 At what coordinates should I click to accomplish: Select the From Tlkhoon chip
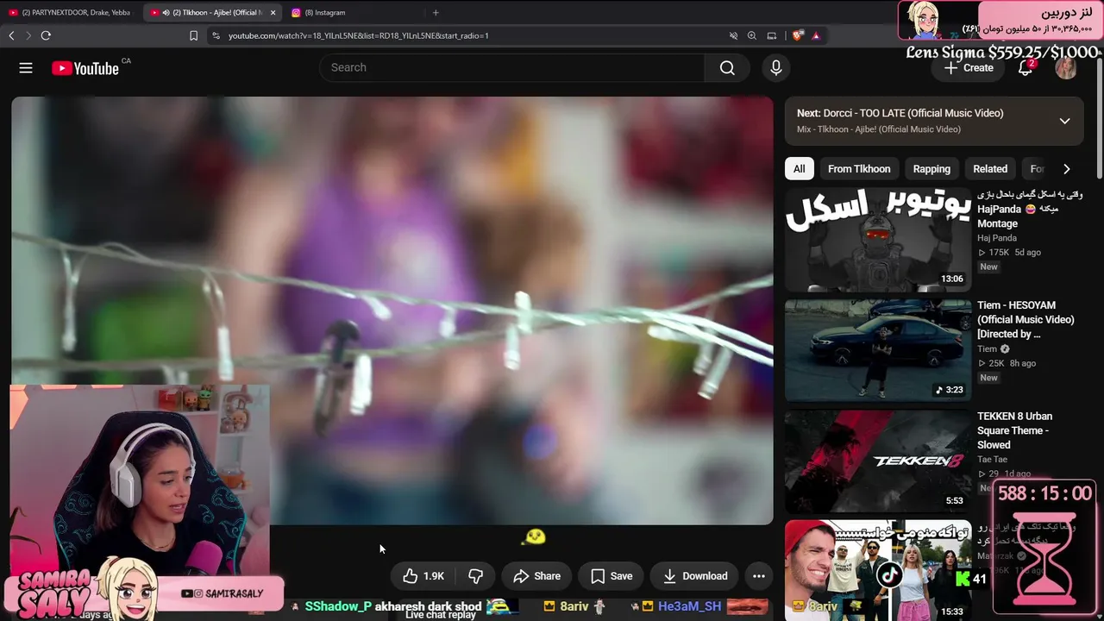tap(859, 169)
